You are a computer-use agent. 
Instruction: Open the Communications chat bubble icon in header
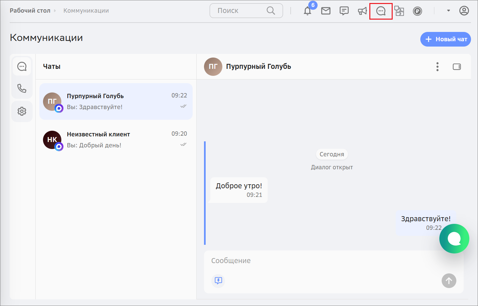pyautogui.click(x=381, y=11)
